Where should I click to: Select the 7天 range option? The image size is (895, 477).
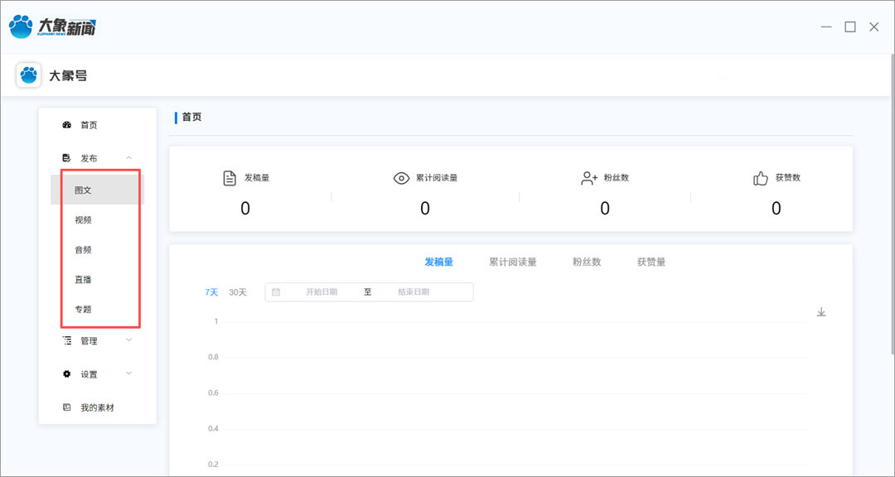tap(212, 292)
